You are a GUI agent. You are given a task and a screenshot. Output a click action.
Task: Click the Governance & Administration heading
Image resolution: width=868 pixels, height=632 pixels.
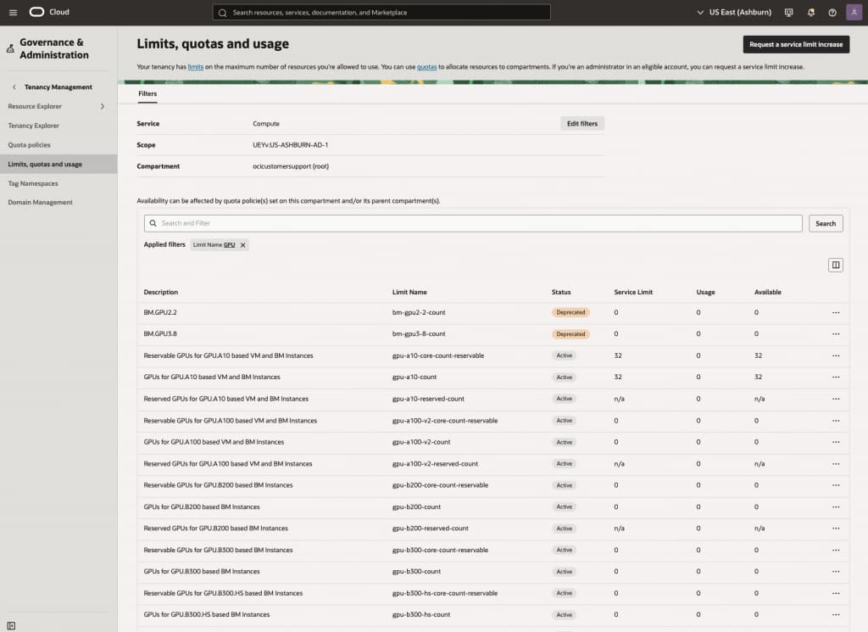click(53, 48)
